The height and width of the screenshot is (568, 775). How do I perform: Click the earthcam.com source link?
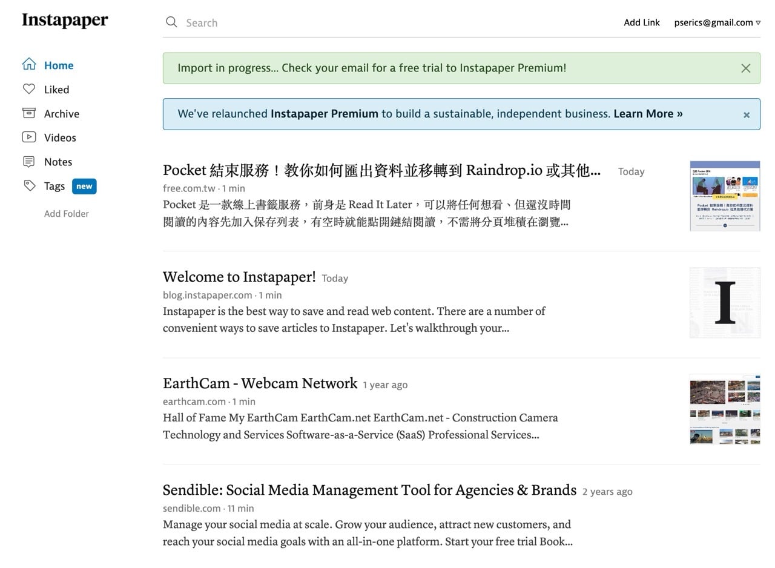(x=194, y=401)
